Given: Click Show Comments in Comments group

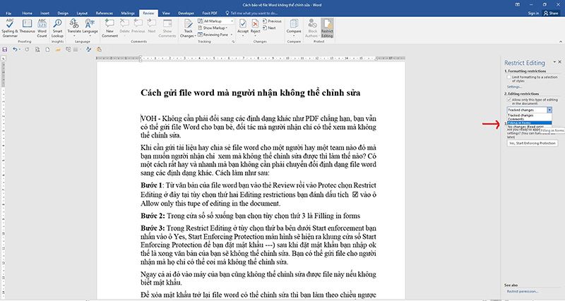Looking at the screenshot, I should click(167, 28).
